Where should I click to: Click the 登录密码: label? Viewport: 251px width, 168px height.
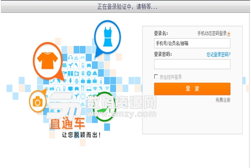[163, 54]
